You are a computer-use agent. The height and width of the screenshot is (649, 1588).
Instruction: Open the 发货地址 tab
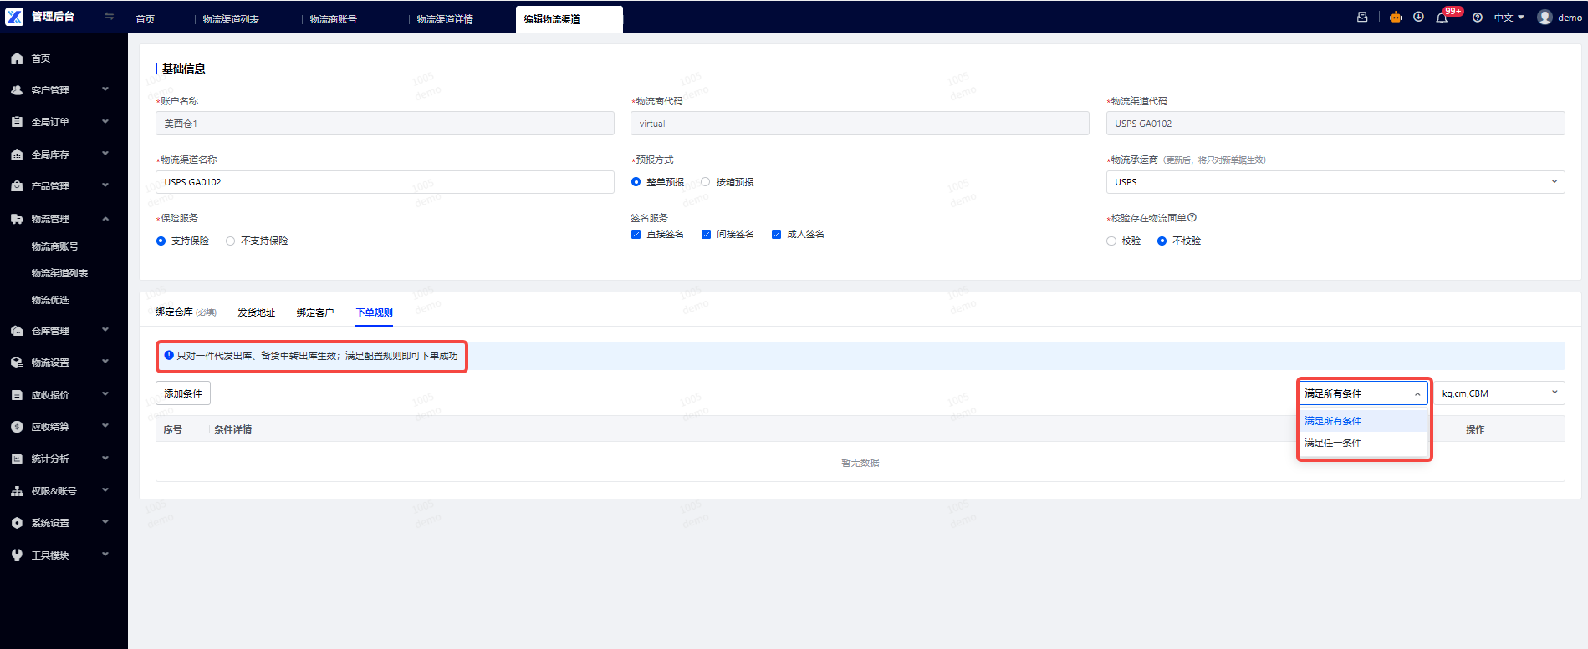256,312
